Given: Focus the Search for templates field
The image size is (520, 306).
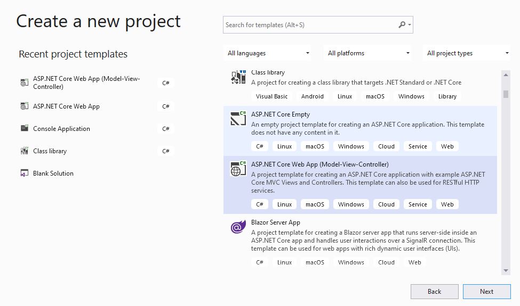Looking at the screenshot, I should [318, 25].
